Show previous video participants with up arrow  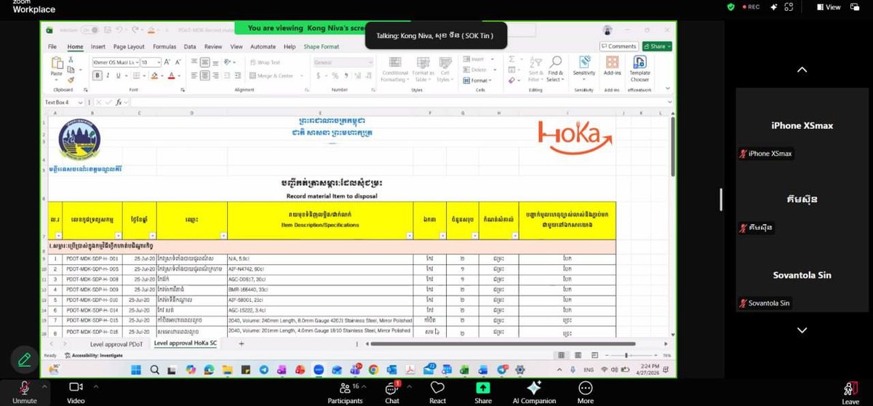coord(802,70)
